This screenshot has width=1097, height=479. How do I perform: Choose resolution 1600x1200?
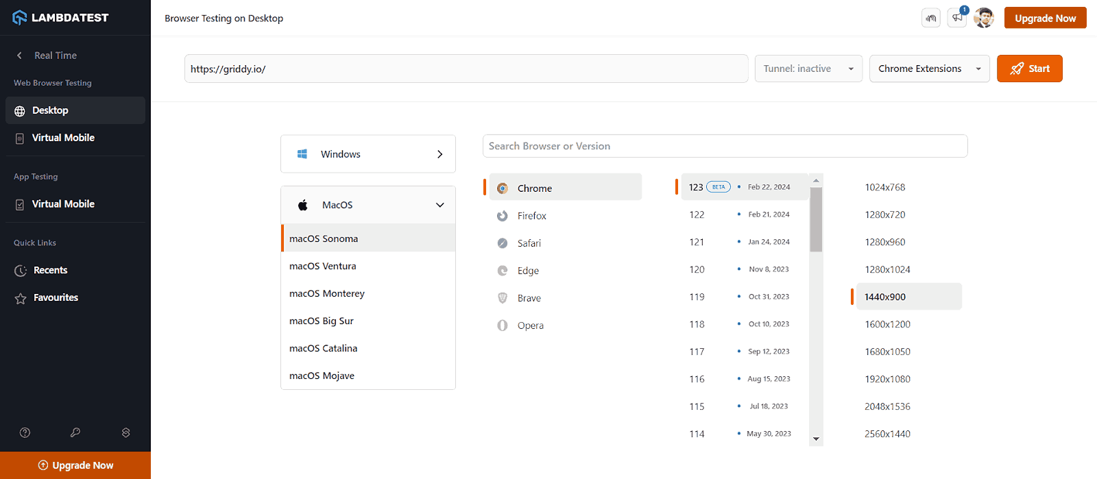[888, 324]
